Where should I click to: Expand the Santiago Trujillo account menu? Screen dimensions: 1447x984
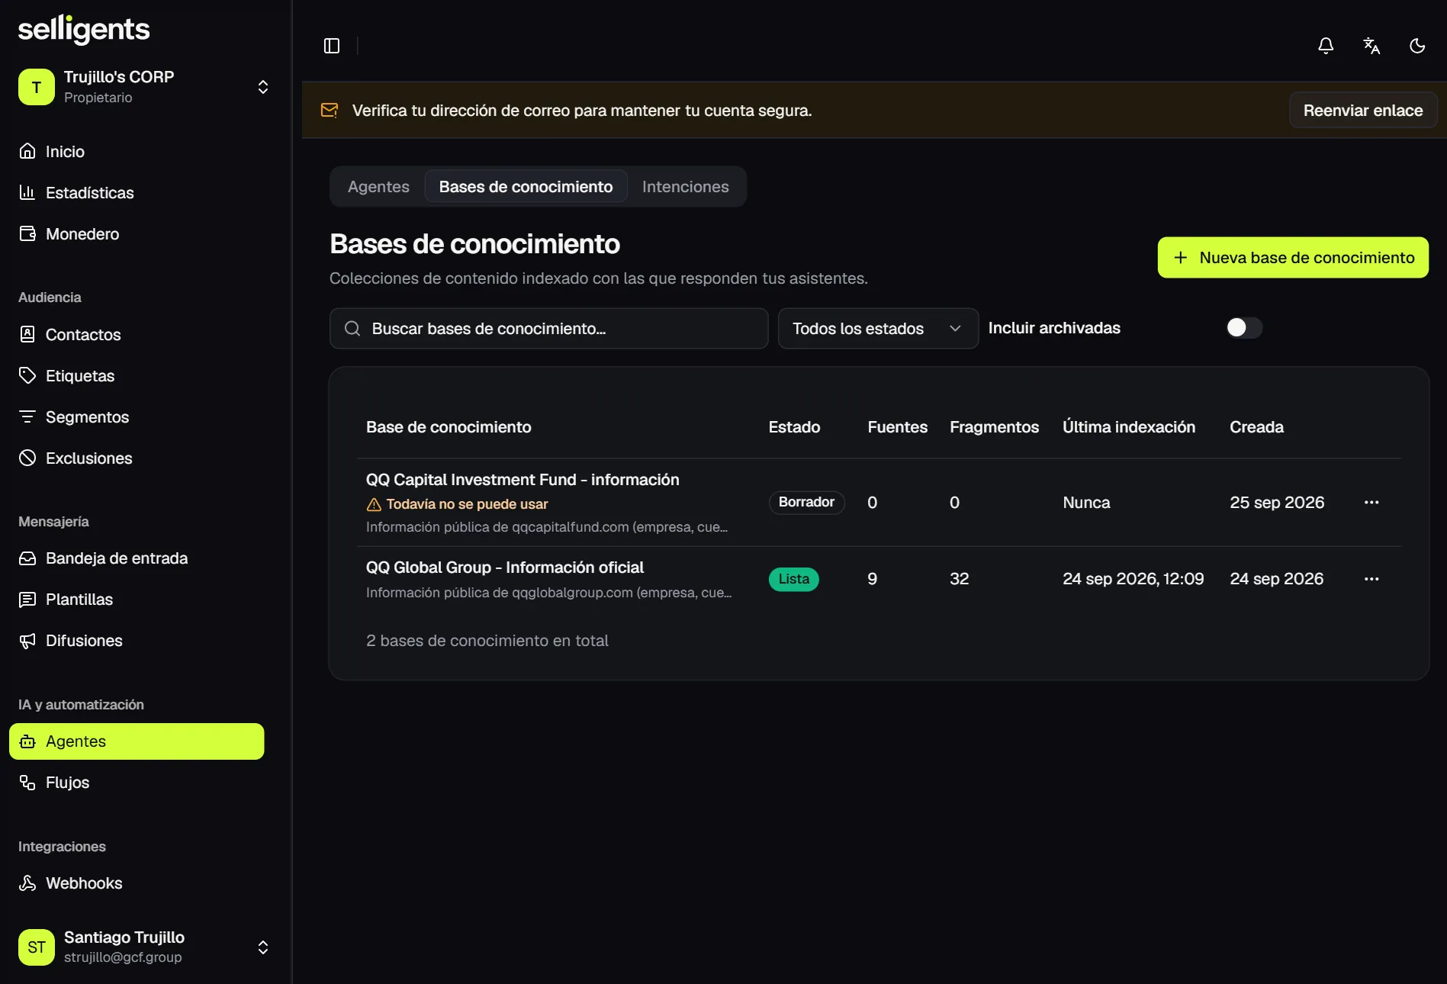pos(263,947)
